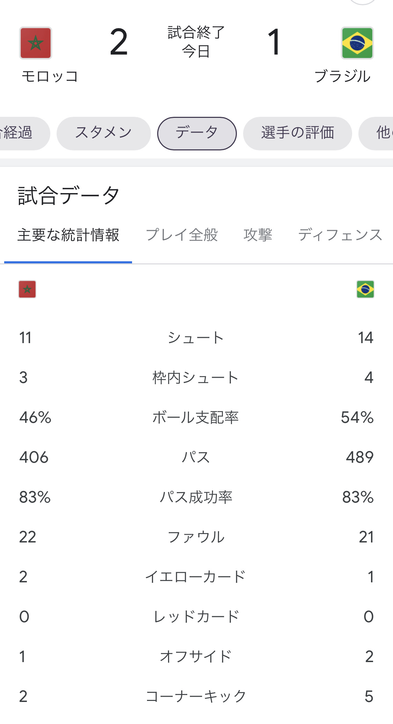Tap the Morocco flag icon in header
Screen dimensions: 393x724
(35, 43)
